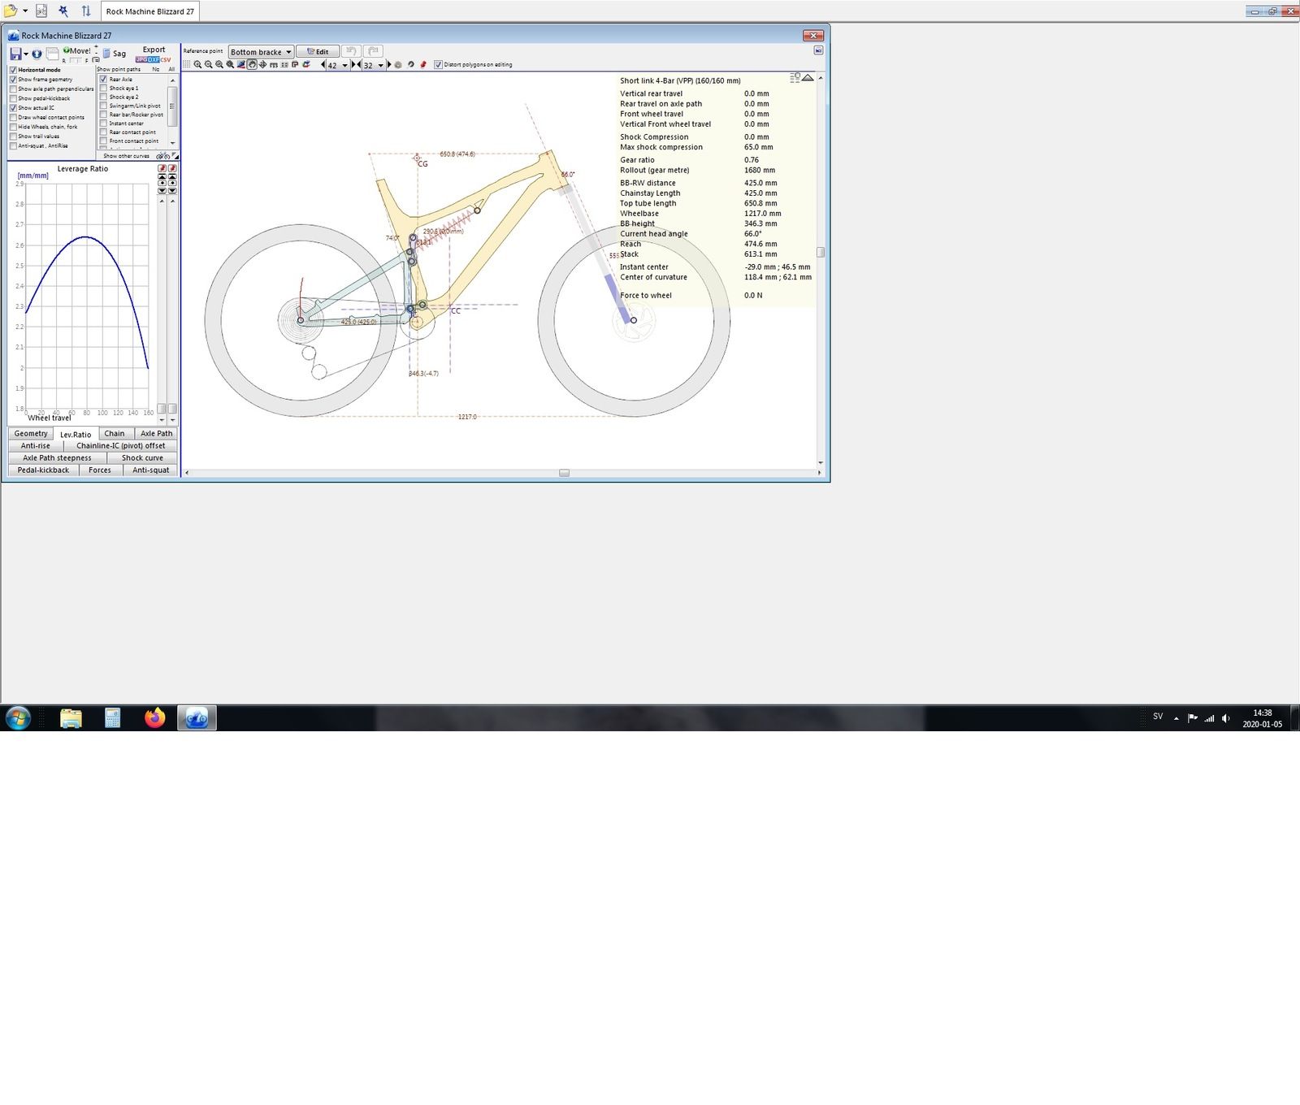Click the zoom in magnifier icon
The height and width of the screenshot is (1105, 1300).
(x=197, y=65)
